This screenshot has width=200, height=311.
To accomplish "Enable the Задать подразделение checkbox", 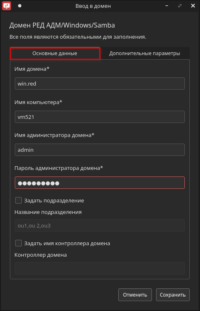I will pyautogui.click(x=18, y=200).
